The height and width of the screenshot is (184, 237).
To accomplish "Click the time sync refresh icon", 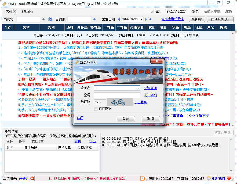I will (x=209, y=178).
